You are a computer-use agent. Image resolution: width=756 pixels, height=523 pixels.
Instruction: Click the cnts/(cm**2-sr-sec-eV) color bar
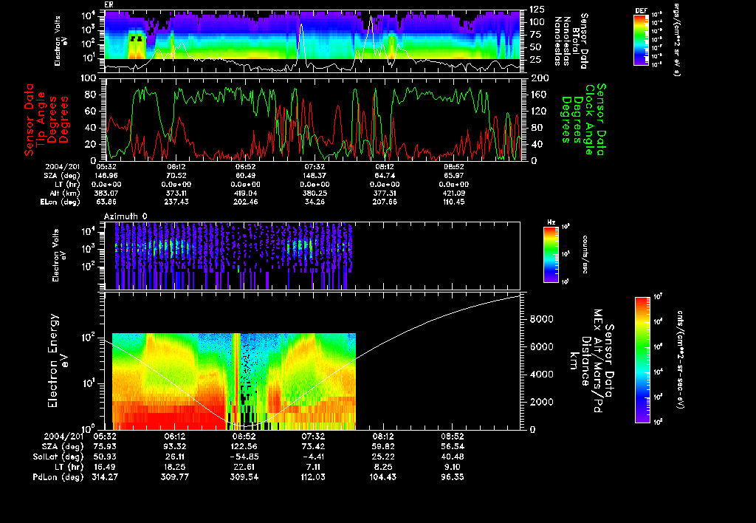[x=642, y=360]
